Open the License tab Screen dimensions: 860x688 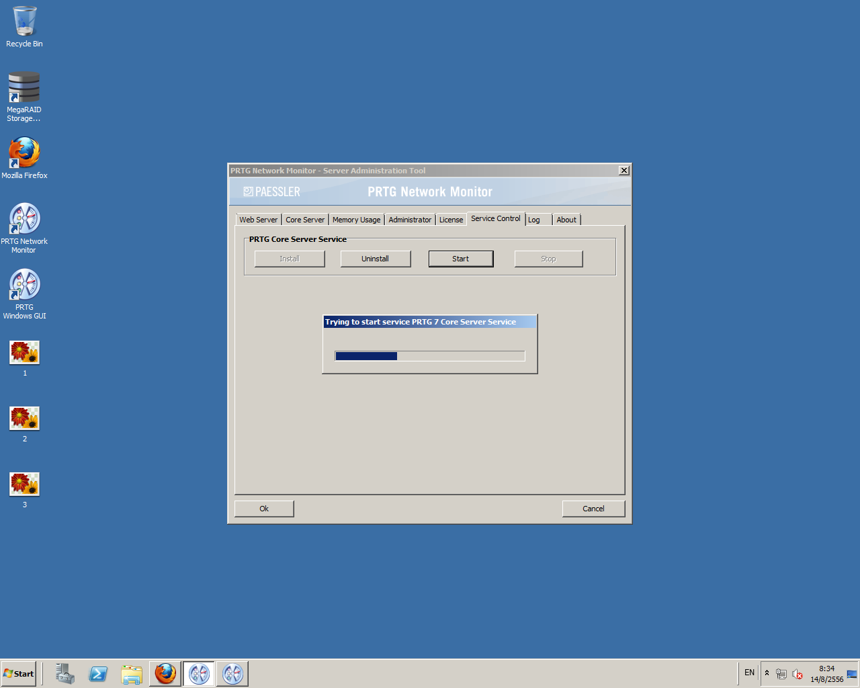(451, 220)
